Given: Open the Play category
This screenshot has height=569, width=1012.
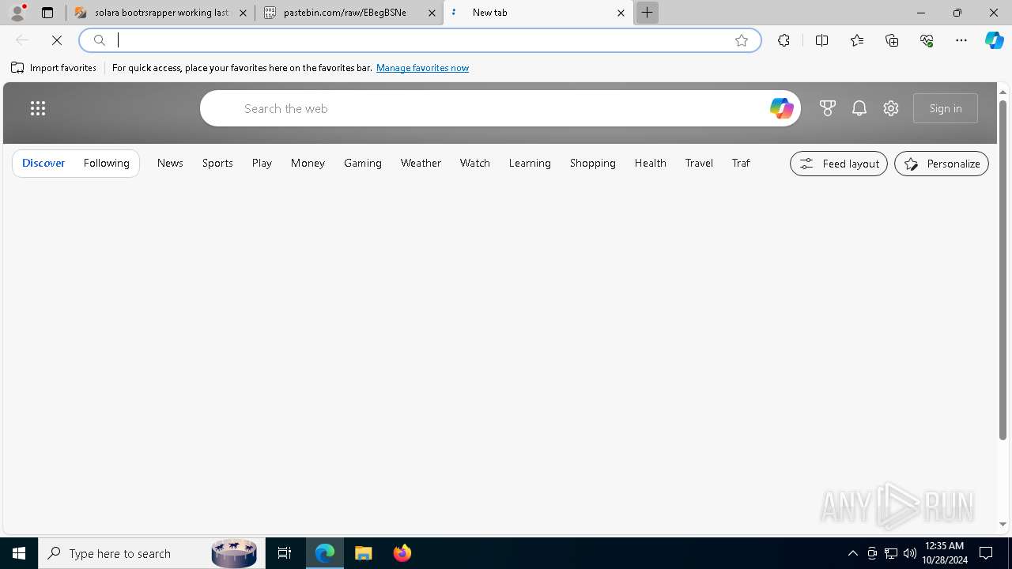Looking at the screenshot, I should click(x=262, y=163).
